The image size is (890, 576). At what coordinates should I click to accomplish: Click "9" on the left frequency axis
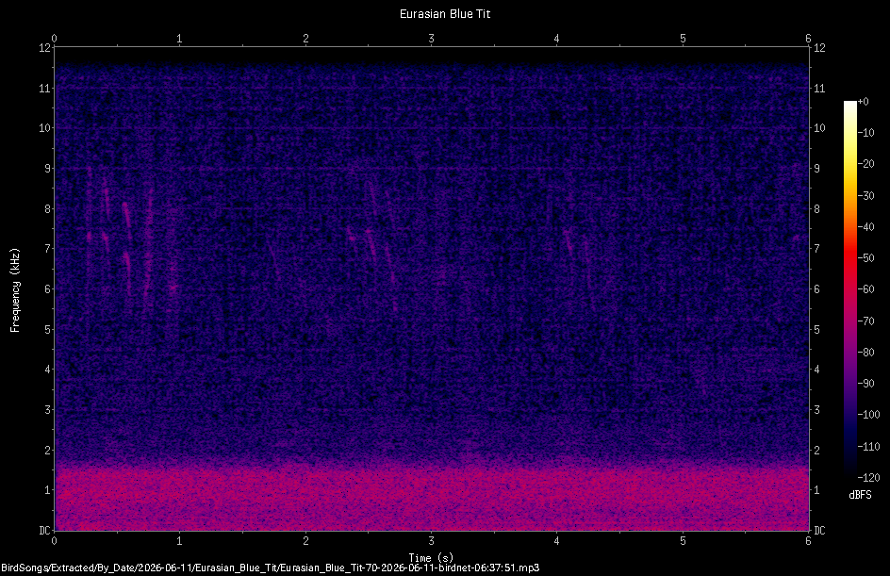coord(48,169)
